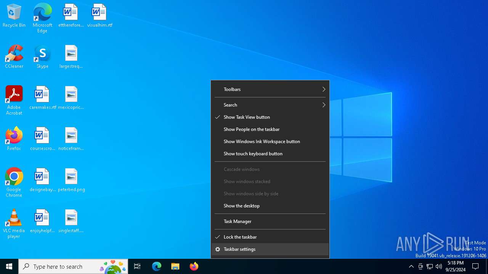Select the Google Chrome desktop shortcut

(x=14, y=182)
